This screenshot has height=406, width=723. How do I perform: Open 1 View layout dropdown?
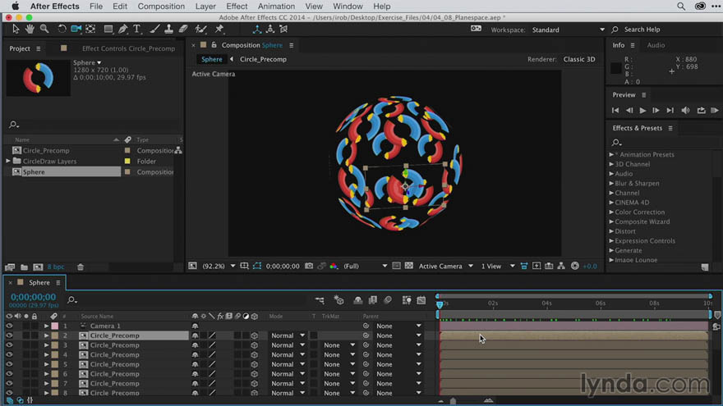pyautogui.click(x=498, y=266)
